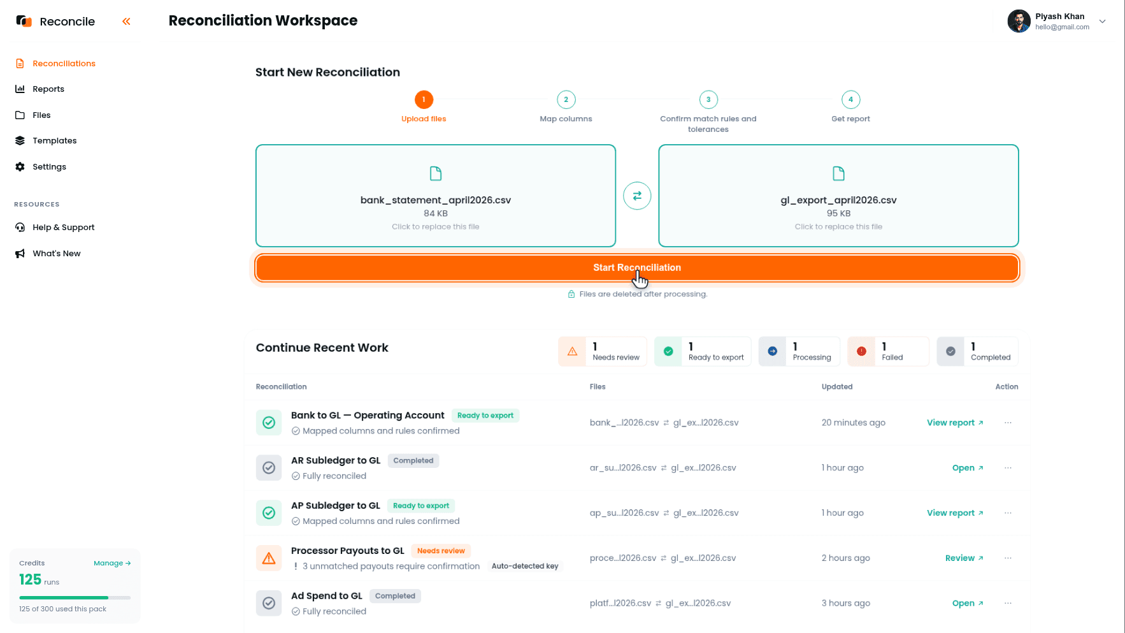Screen dimensions: 1125x633
Task: Click green check icon for Bank to GL
Action: click(269, 423)
